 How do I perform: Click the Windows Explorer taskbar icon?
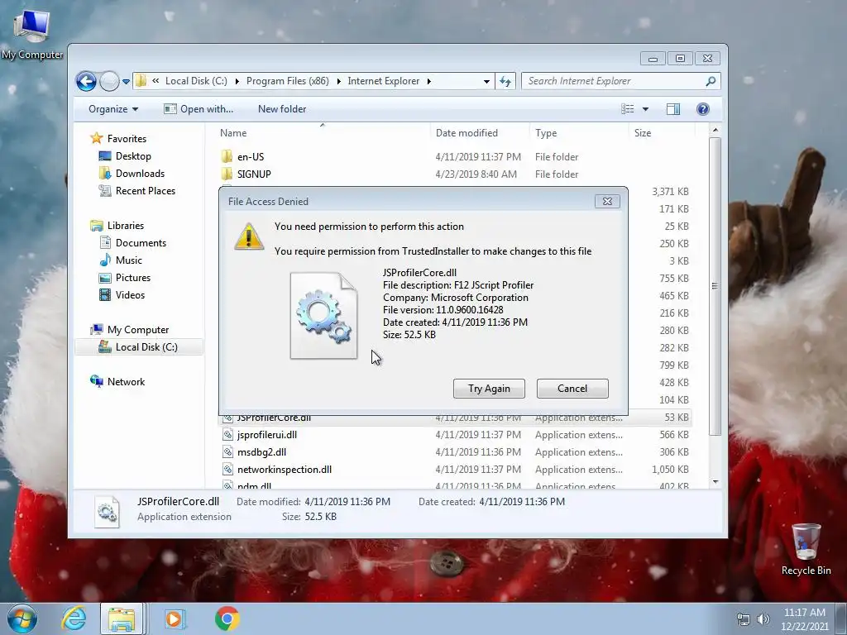tap(122, 618)
